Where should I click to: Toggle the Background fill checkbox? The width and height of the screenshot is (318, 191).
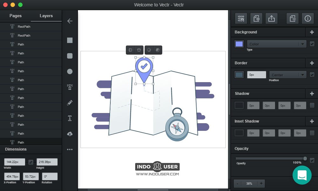(x=312, y=44)
